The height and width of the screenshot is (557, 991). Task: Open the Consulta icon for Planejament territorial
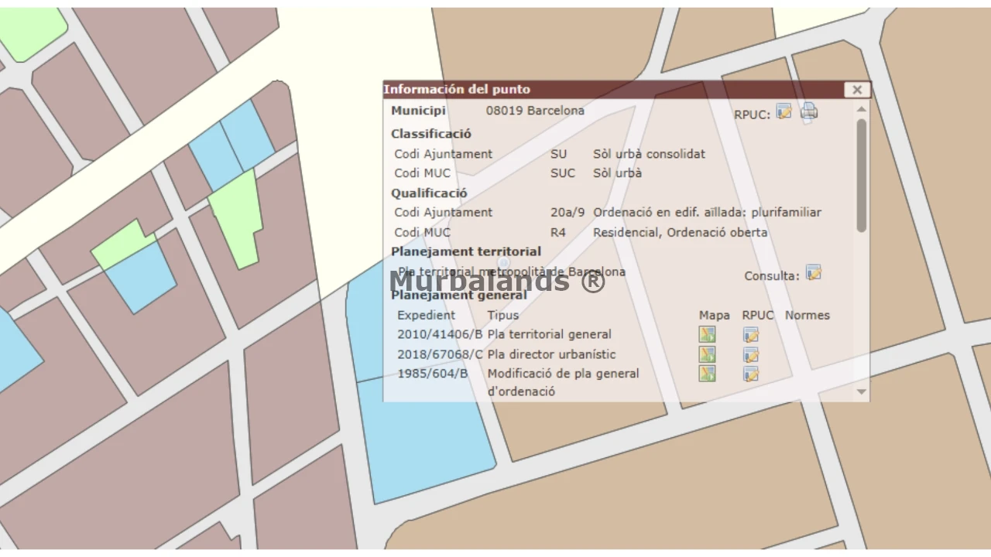click(x=813, y=273)
